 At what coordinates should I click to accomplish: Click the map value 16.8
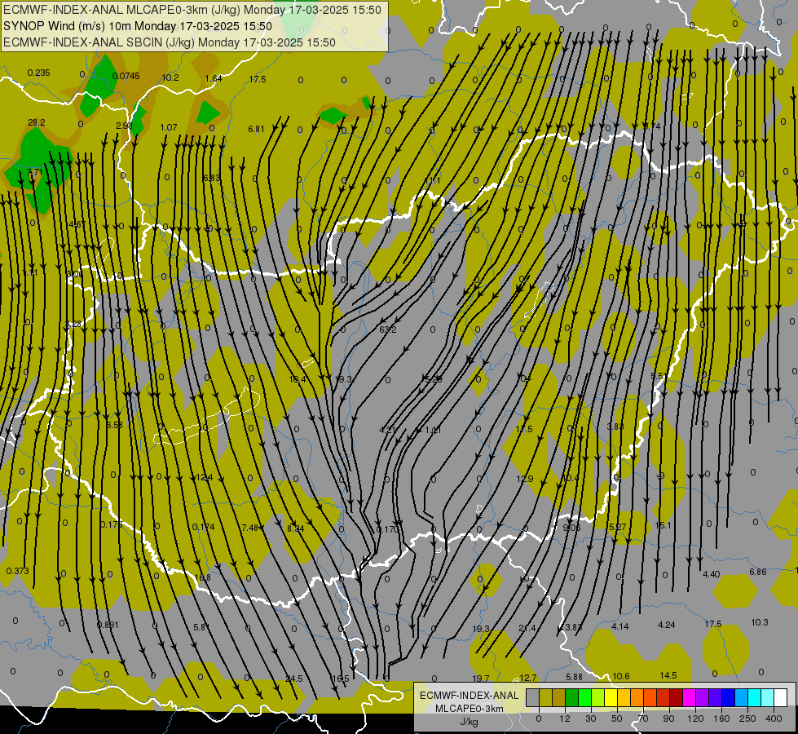pos(202,577)
